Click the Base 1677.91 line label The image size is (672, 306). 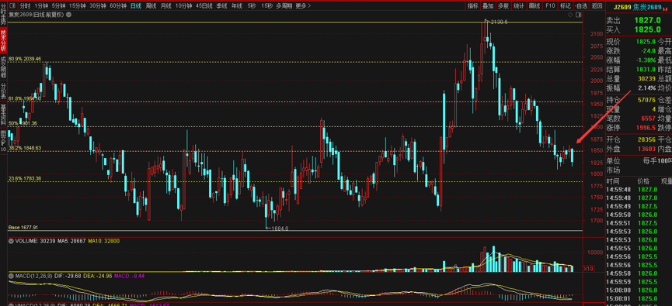tap(23, 227)
